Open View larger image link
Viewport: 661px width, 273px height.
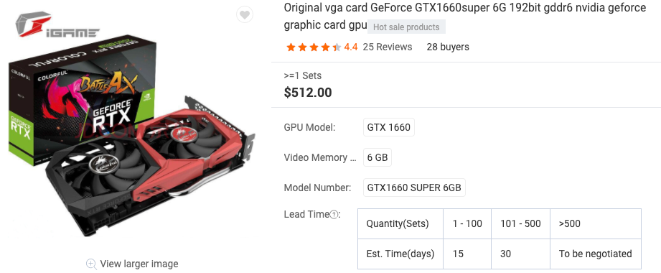pos(139,264)
